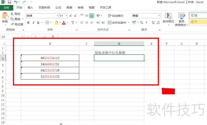Image resolution: width=207 pixels, height=125 pixels.
Task: Click the Copy (复制) icon
Action: [x=12, y=19]
